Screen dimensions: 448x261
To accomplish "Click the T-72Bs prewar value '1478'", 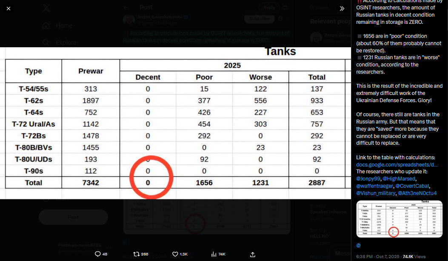I will 91,136.
